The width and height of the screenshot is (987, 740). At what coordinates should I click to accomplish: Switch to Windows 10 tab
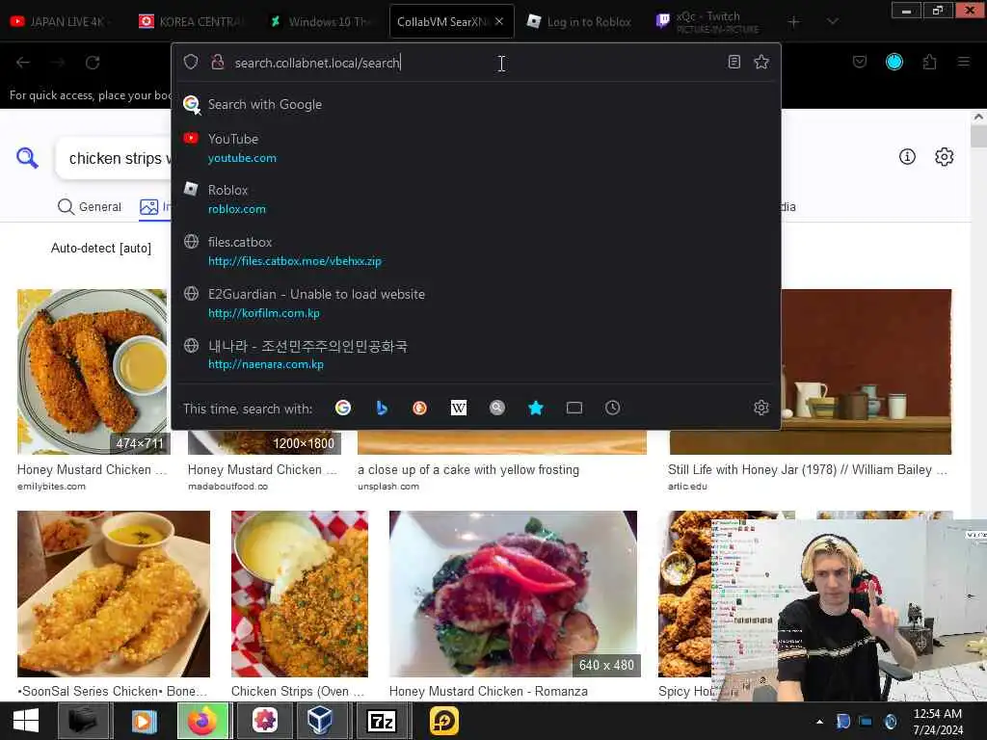[x=323, y=21]
